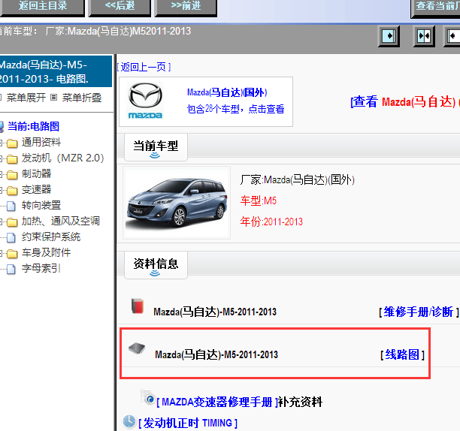This screenshot has height=431, width=460.
Task: Go back with the <<后退 button
Action: point(120,7)
